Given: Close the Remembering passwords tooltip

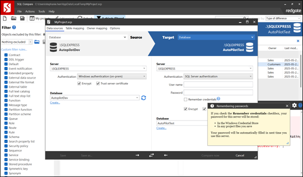Looking at the screenshot, I should [287, 106].
